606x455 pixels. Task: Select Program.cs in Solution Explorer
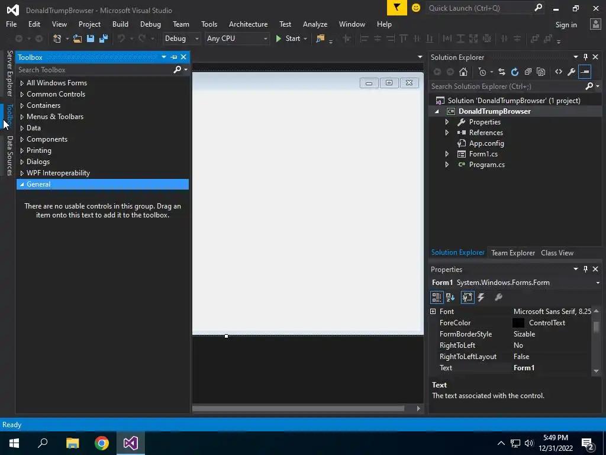pyautogui.click(x=486, y=165)
